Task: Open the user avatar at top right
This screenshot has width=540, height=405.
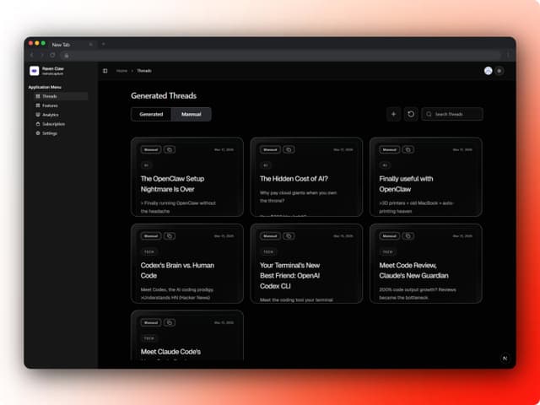Action: pyautogui.click(x=488, y=71)
